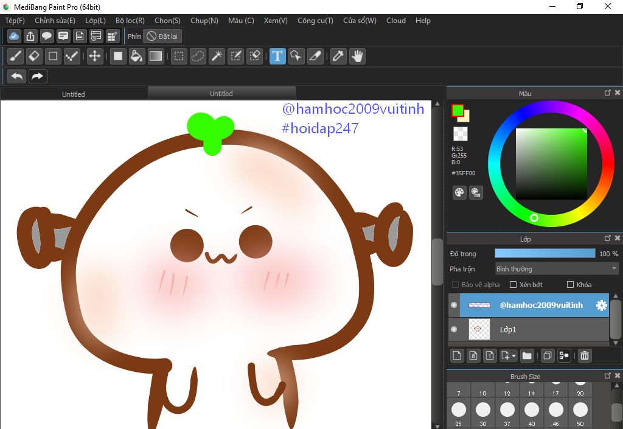Open the Lớp(L) menu
Viewport: 623px width, 429px height.
point(96,21)
